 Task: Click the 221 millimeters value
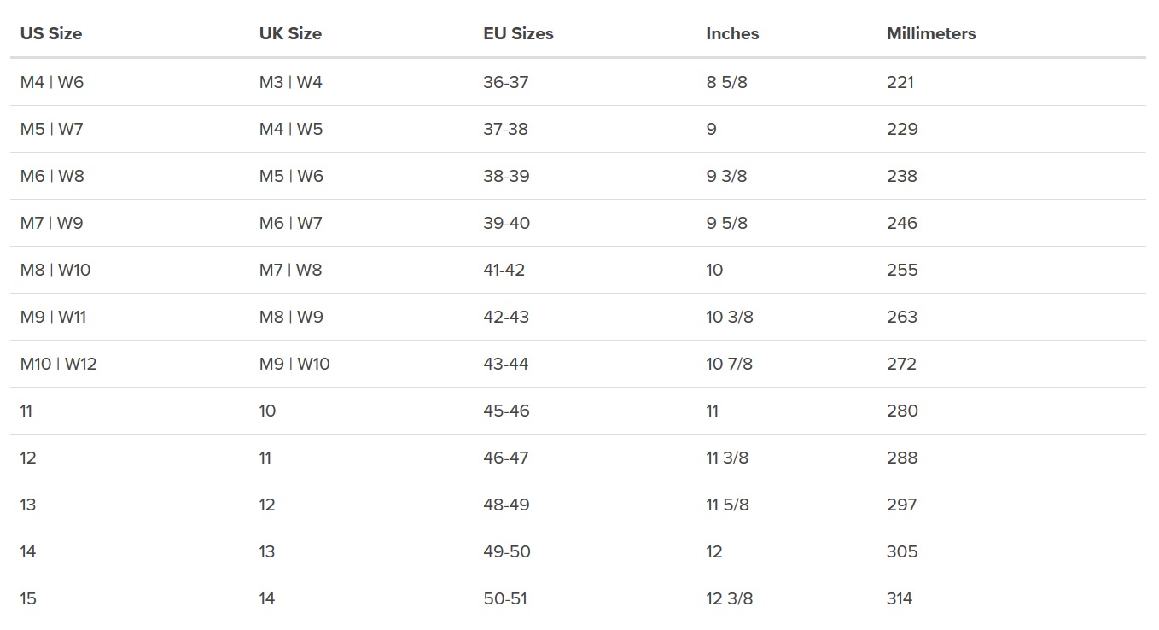(900, 83)
